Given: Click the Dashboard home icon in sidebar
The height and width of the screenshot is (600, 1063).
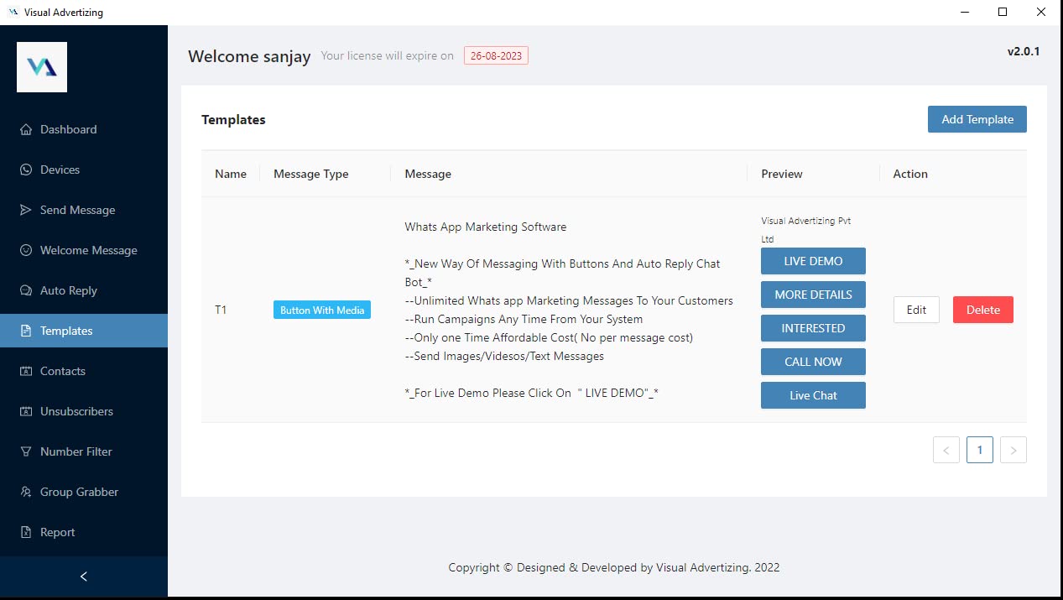Looking at the screenshot, I should pos(26,129).
